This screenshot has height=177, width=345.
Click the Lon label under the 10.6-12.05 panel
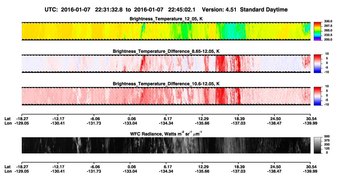(8, 123)
